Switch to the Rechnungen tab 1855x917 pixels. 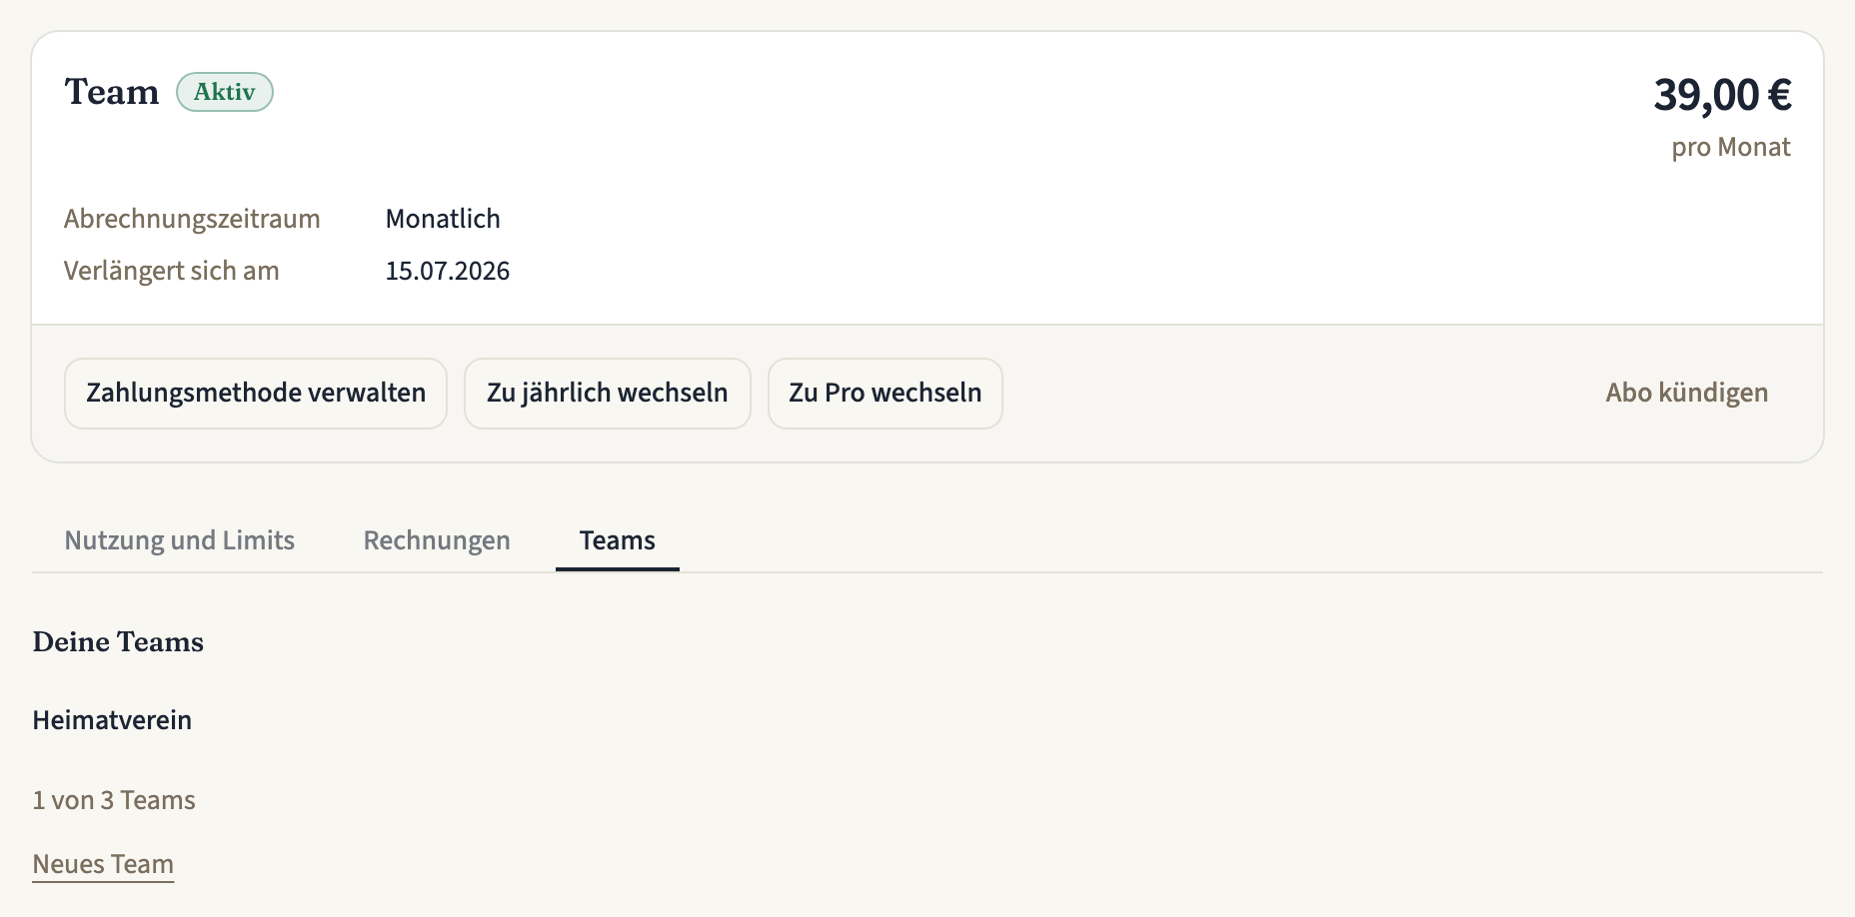437,540
